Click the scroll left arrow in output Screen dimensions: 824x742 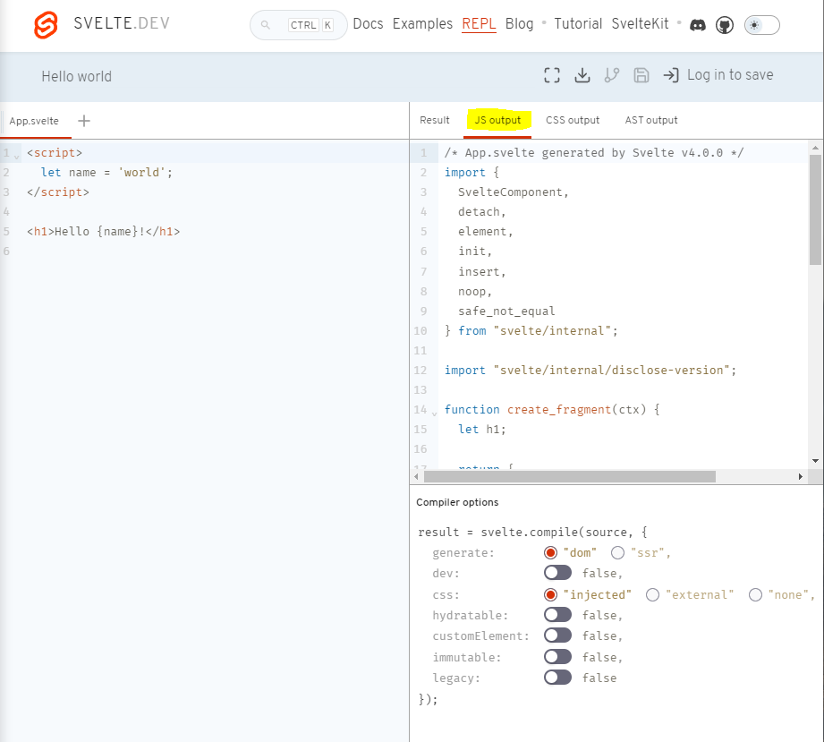coord(416,476)
